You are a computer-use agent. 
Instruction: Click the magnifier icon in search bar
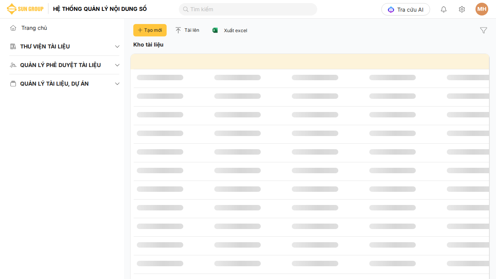point(186,9)
